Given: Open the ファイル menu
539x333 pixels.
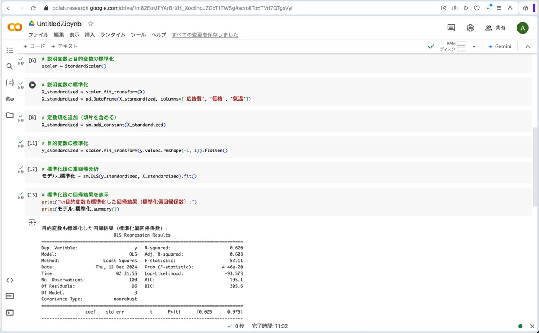Looking at the screenshot, I should point(38,35).
